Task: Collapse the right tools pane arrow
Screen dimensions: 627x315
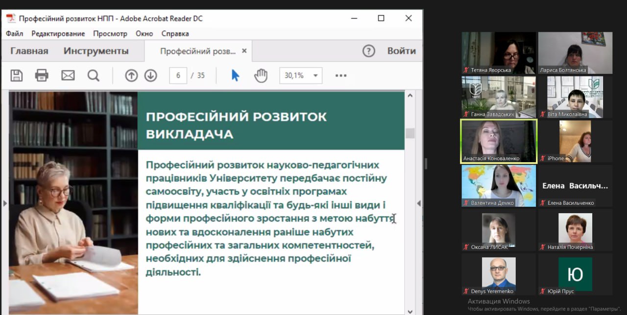Action: click(x=419, y=203)
